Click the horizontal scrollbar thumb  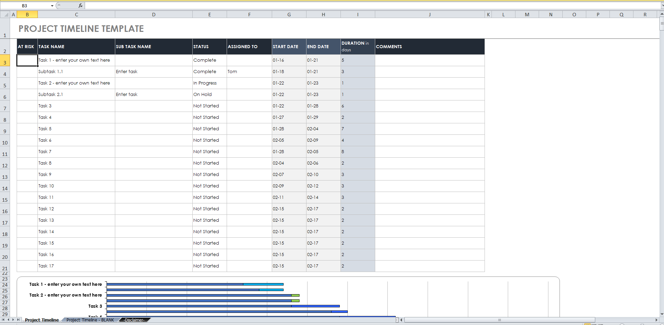(500, 320)
